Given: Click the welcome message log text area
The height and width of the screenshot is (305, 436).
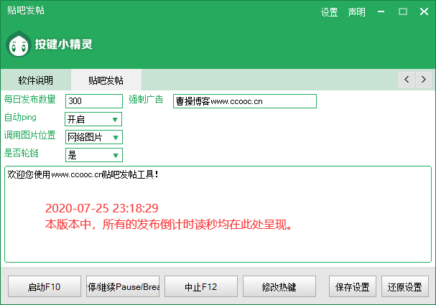Looking at the screenshot, I should pos(218,214).
